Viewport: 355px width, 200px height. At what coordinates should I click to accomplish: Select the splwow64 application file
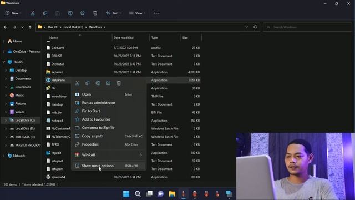[x=58, y=177]
